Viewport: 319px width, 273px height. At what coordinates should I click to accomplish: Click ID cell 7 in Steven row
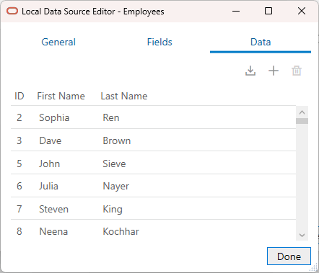(19, 209)
